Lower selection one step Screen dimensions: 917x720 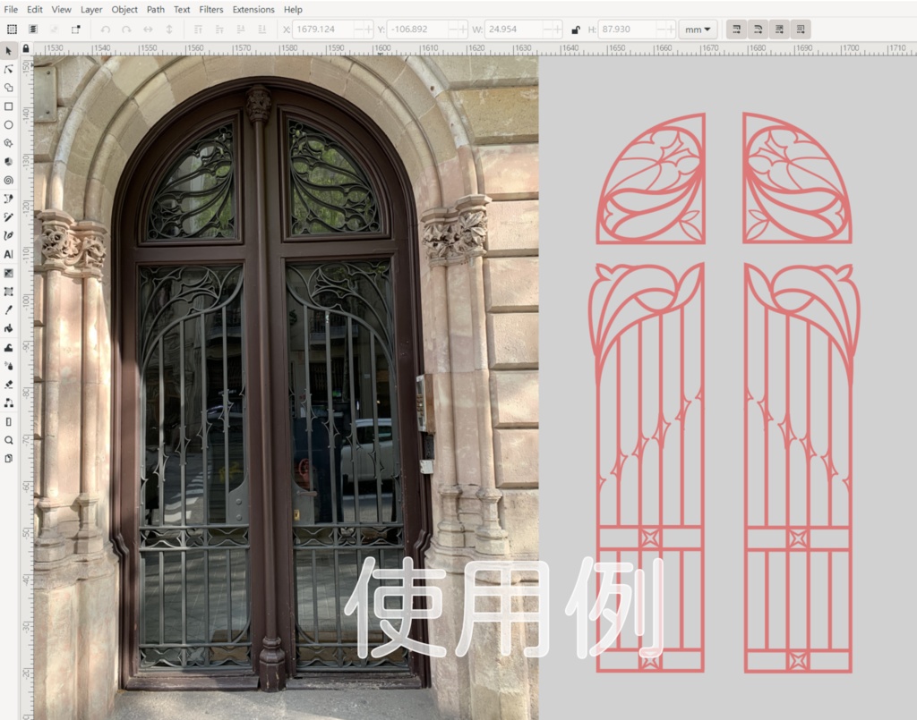point(240,30)
